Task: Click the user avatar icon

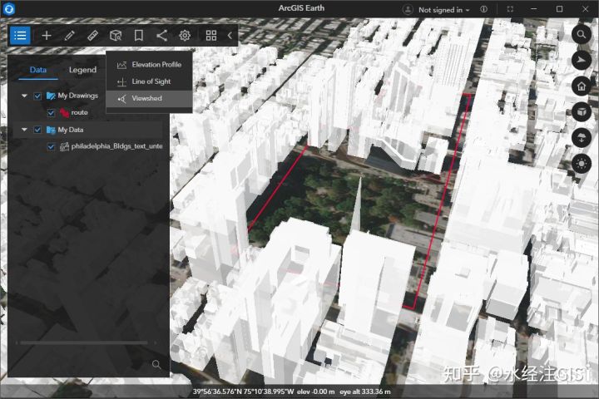Action: pos(408,9)
